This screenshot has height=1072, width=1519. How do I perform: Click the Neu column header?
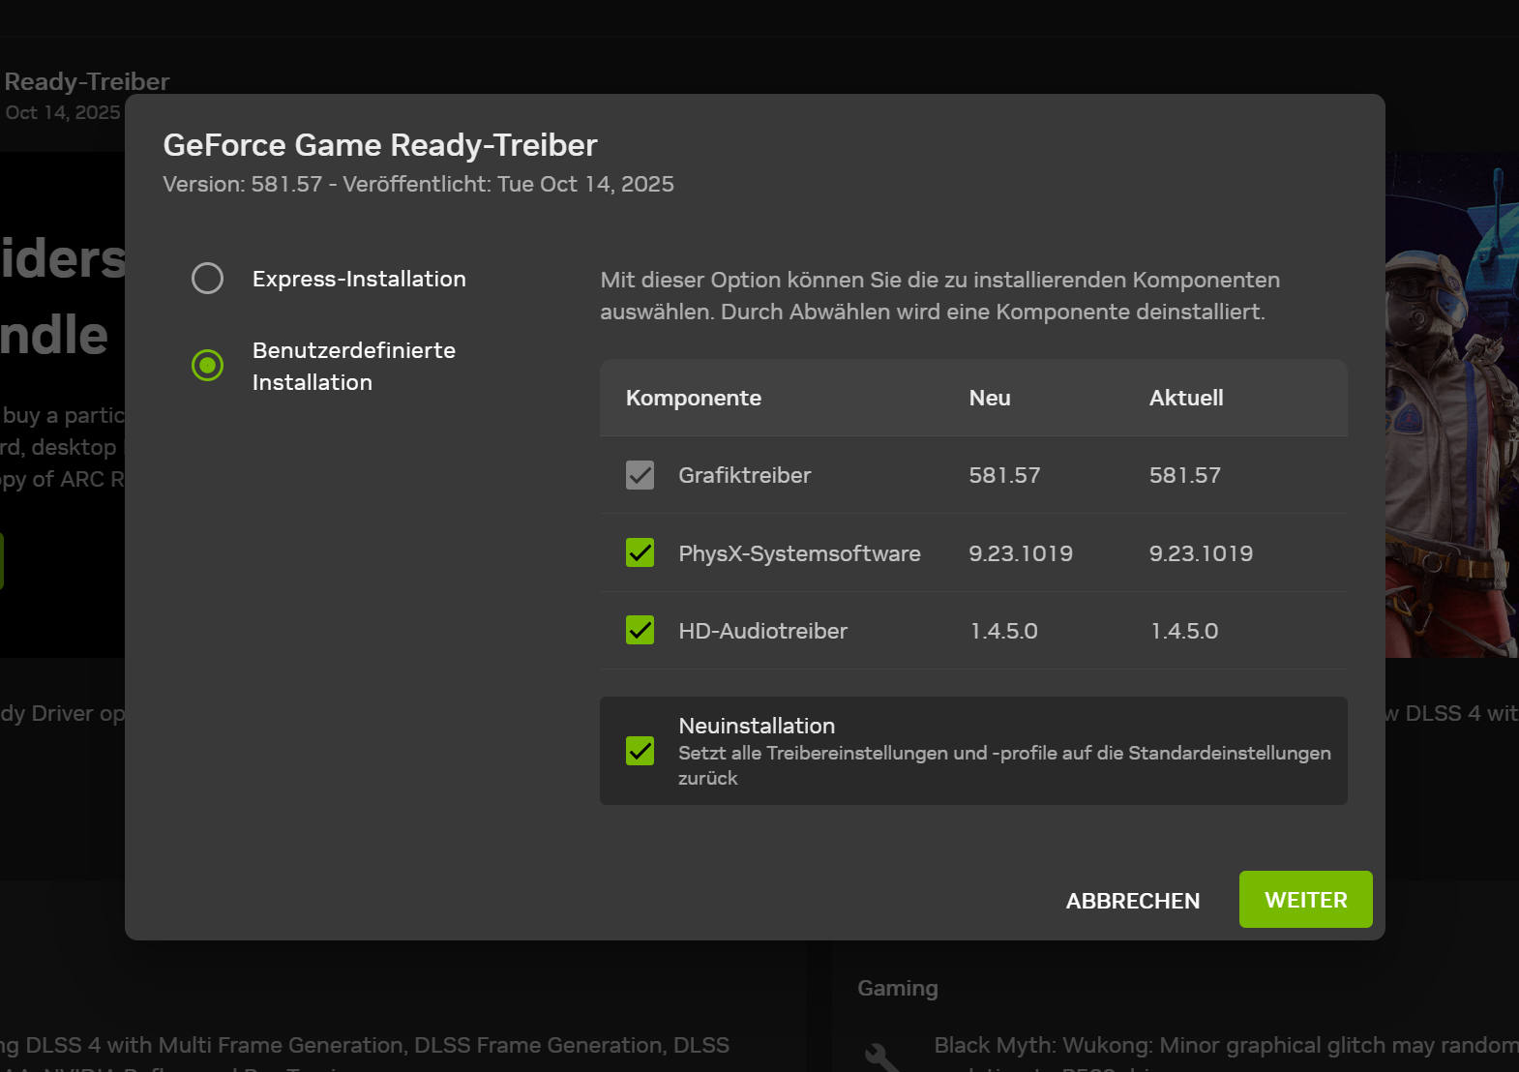[990, 398]
